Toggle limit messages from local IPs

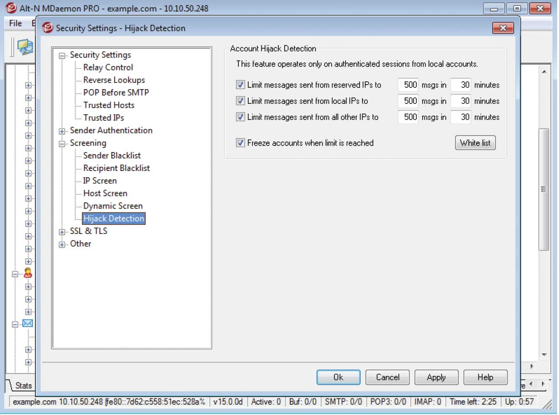click(240, 101)
